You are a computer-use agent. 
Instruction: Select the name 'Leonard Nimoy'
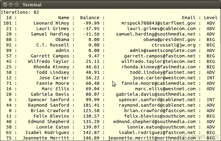tap(51, 23)
